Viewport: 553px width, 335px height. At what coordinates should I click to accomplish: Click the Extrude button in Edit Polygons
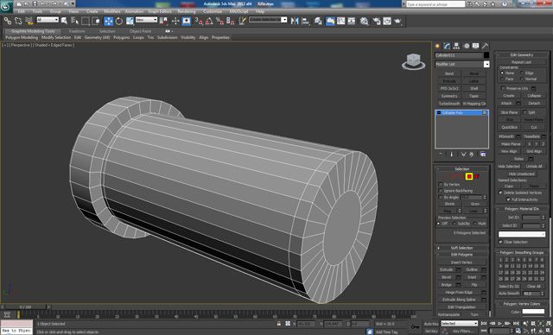(446, 269)
